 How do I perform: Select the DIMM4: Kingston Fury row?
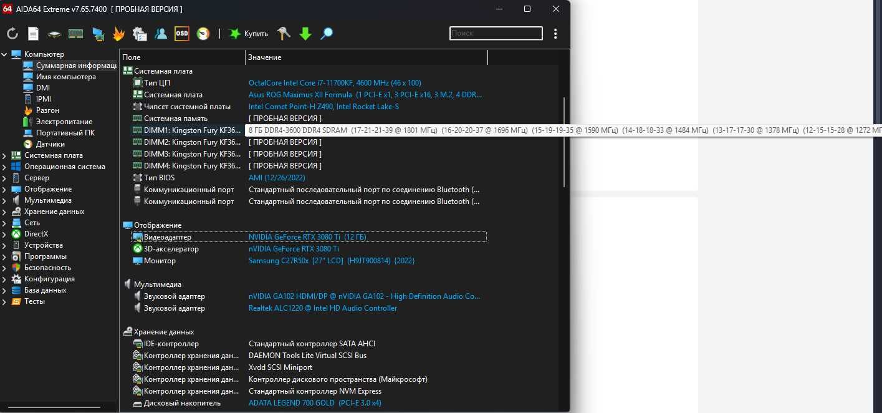pos(309,166)
